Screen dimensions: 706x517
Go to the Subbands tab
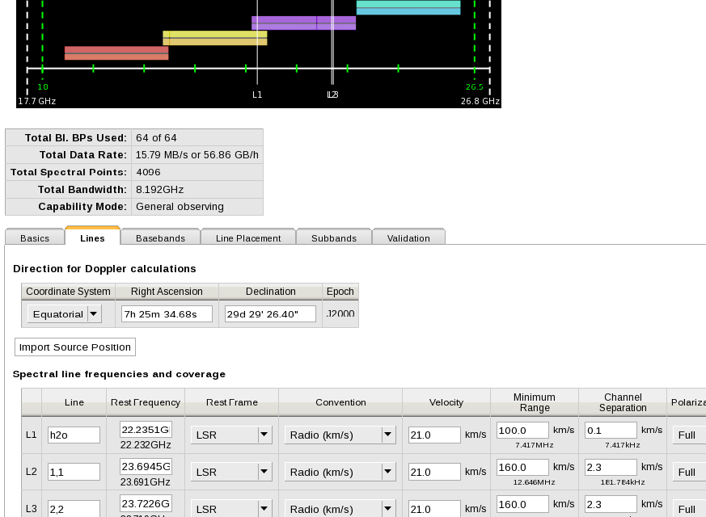(333, 237)
